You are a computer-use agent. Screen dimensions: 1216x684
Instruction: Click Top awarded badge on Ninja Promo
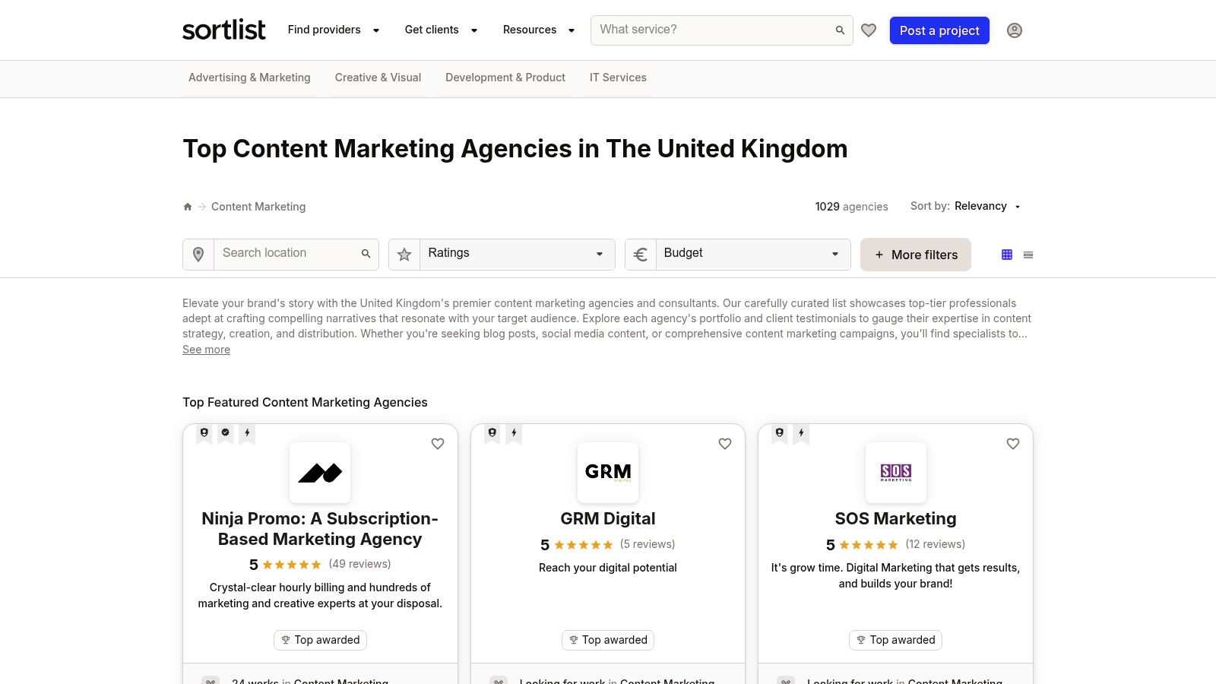point(320,640)
